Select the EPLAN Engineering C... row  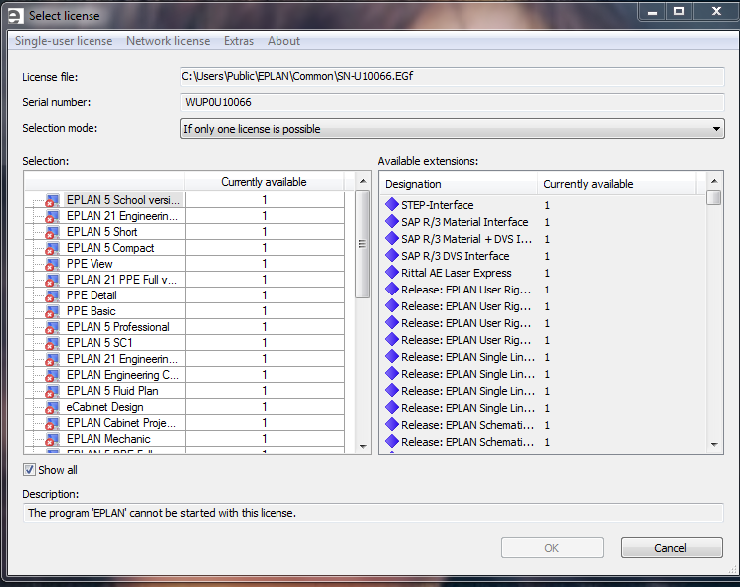[184, 375]
